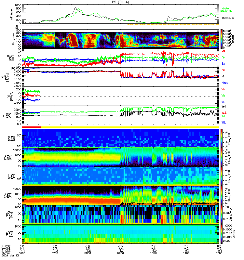Click the yellow segment of the mode bar

130,127
